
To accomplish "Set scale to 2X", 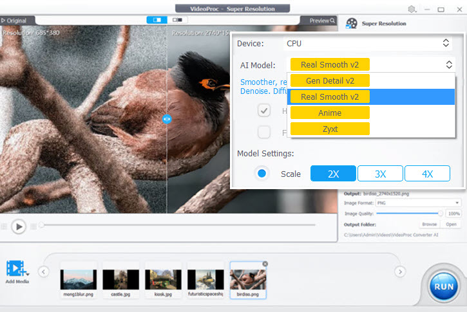I will coord(333,174).
